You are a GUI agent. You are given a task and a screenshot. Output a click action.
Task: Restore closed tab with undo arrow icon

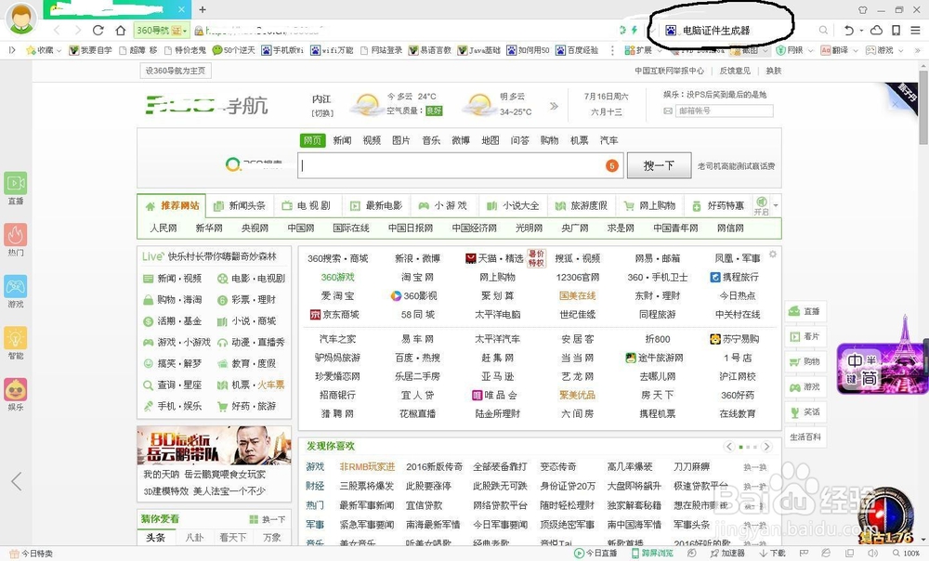(848, 31)
